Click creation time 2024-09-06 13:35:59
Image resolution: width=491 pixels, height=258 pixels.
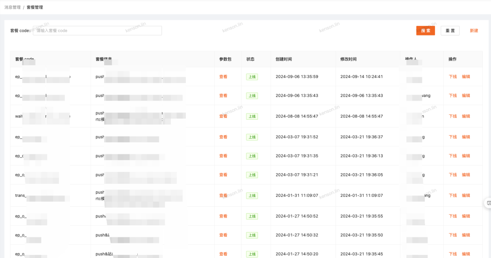(297, 77)
